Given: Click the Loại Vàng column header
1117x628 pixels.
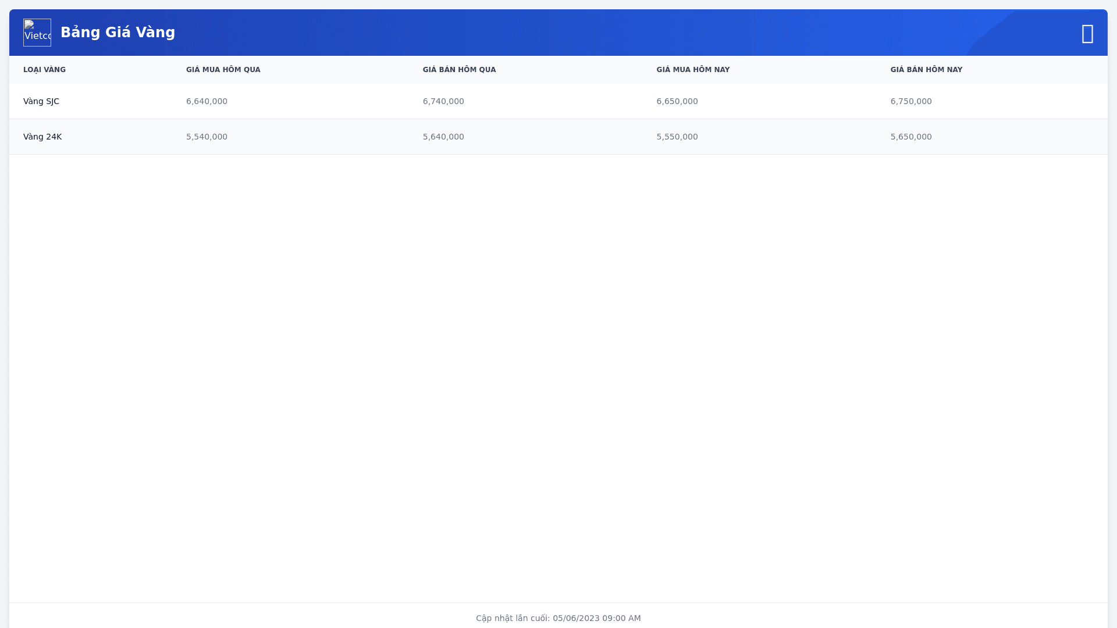Looking at the screenshot, I should click(44, 70).
